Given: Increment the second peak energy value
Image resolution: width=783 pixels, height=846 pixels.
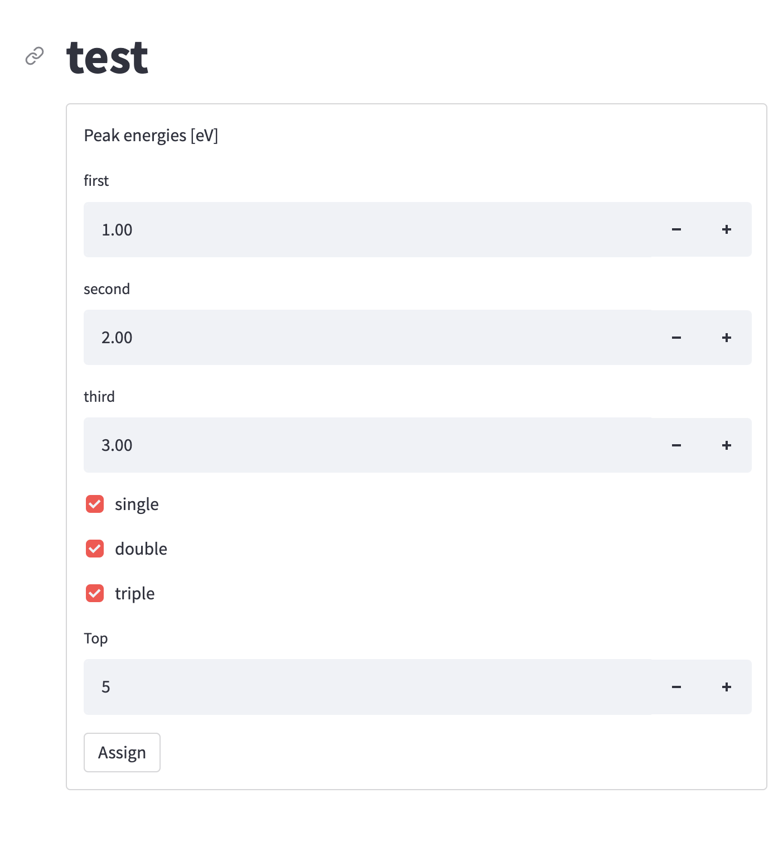Looking at the screenshot, I should (727, 338).
